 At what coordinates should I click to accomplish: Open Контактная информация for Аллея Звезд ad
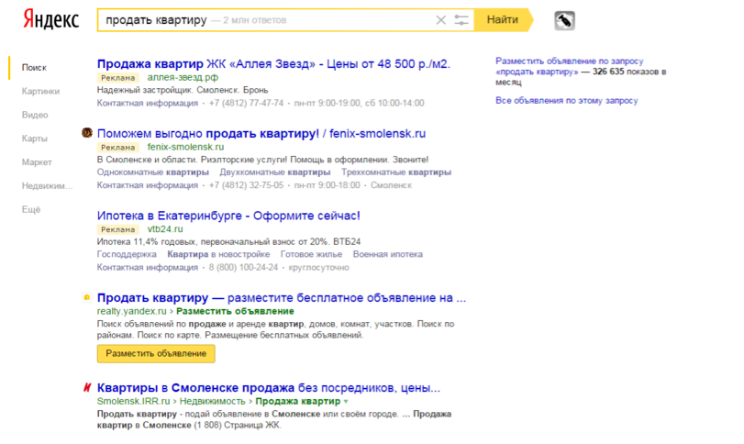148,103
